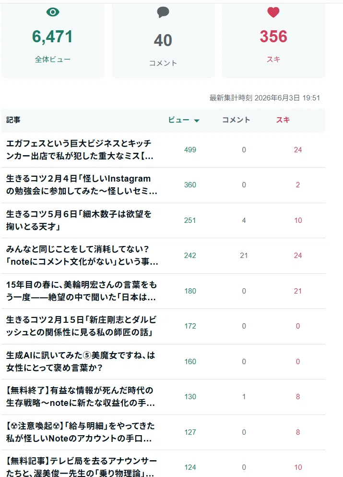Click like count 10 in 細木数子 row
343x477 pixels.
298,220
